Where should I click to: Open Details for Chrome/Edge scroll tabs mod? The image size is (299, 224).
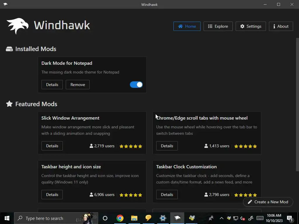[x=167, y=146]
